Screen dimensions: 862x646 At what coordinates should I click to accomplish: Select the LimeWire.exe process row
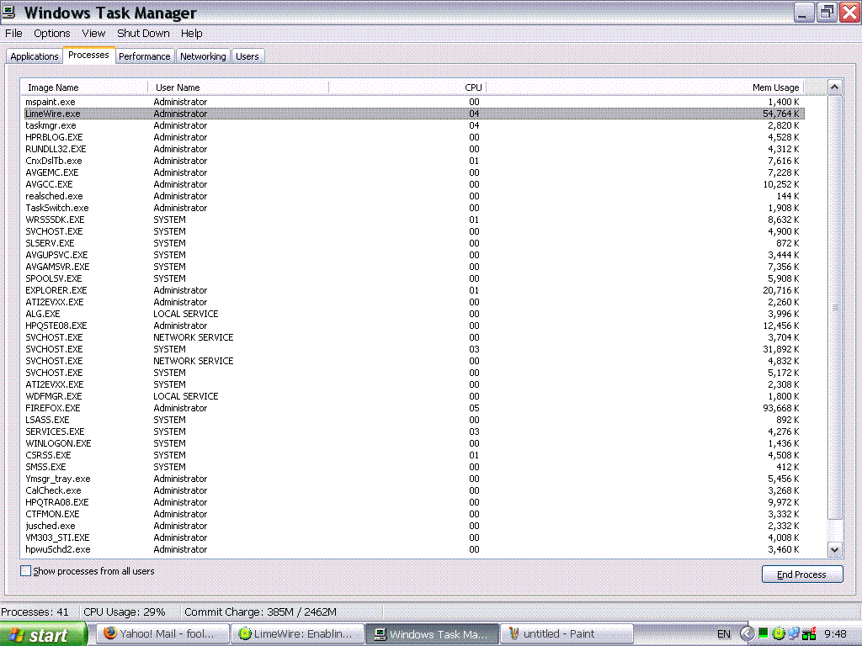coord(414,114)
